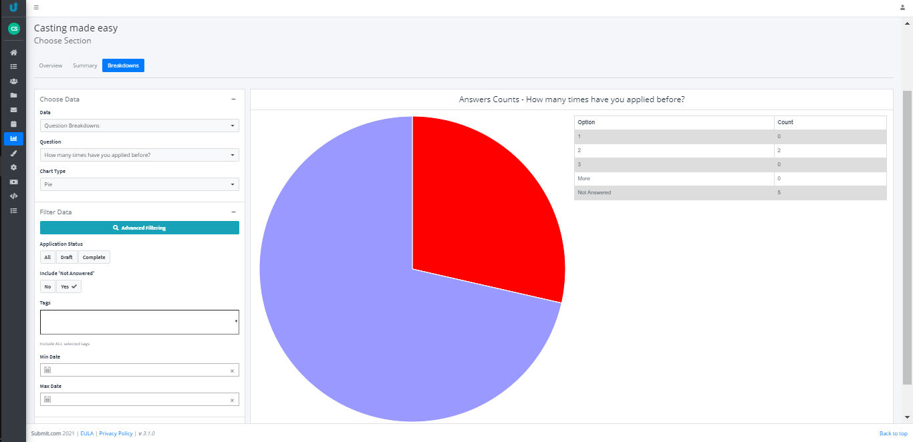
Task: Filter application status by Complete
Action: click(x=94, y=257)
